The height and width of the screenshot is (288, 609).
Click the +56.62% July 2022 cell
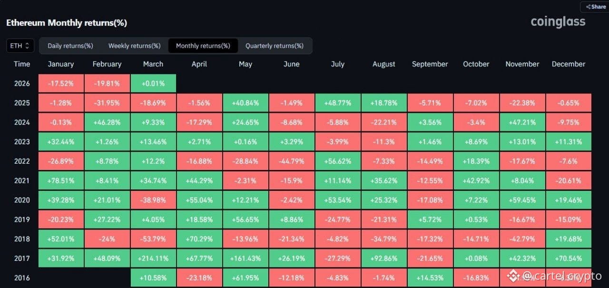point(338,161)
